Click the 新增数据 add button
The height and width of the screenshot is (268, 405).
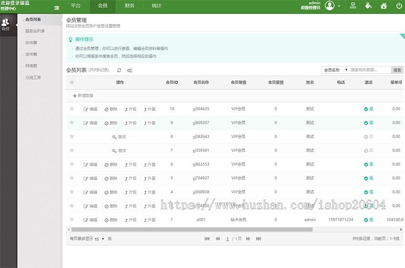83,96
